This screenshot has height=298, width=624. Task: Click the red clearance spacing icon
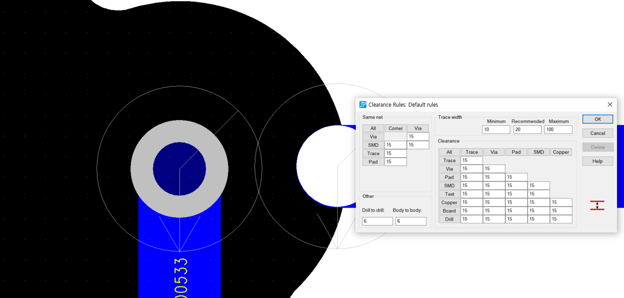click(x=597, y=205)
